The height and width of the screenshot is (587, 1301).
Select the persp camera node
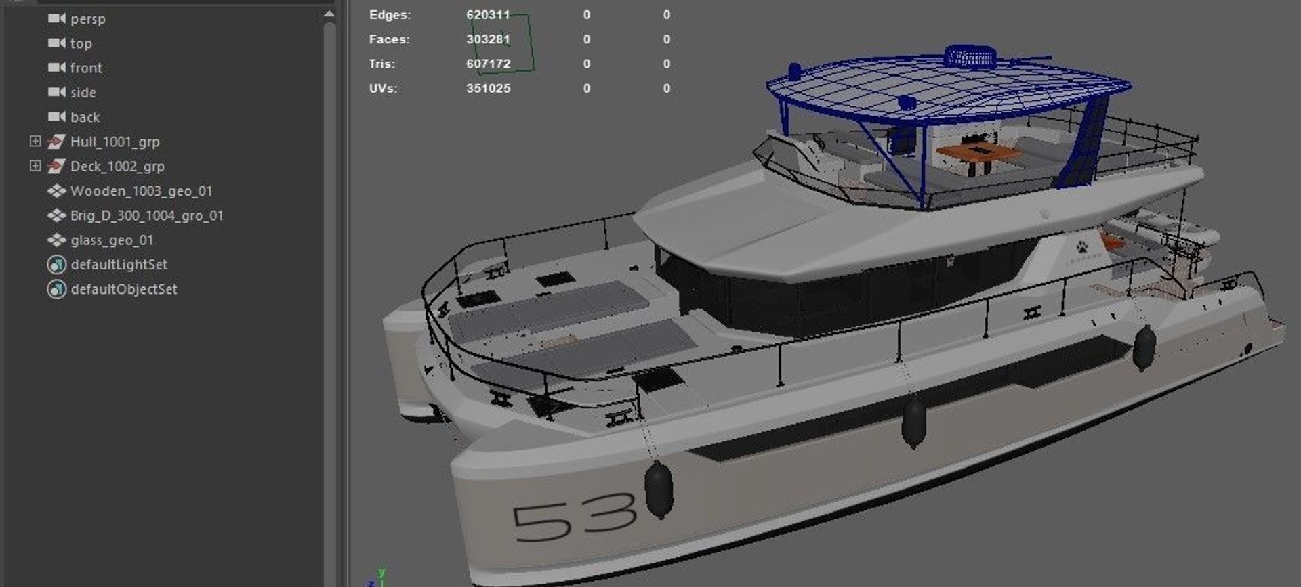(88, 19)
